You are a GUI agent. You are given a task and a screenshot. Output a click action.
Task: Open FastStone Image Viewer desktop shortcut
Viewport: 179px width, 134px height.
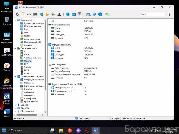pos(7,84)
